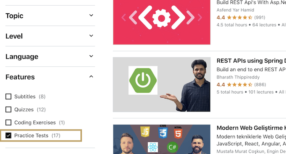Open REST APIs using Spring course title
Image resolution: width=286 pixels, height=154 pixels.
[251, 61]
